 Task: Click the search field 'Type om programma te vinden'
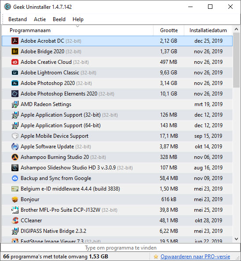(120, 248)
